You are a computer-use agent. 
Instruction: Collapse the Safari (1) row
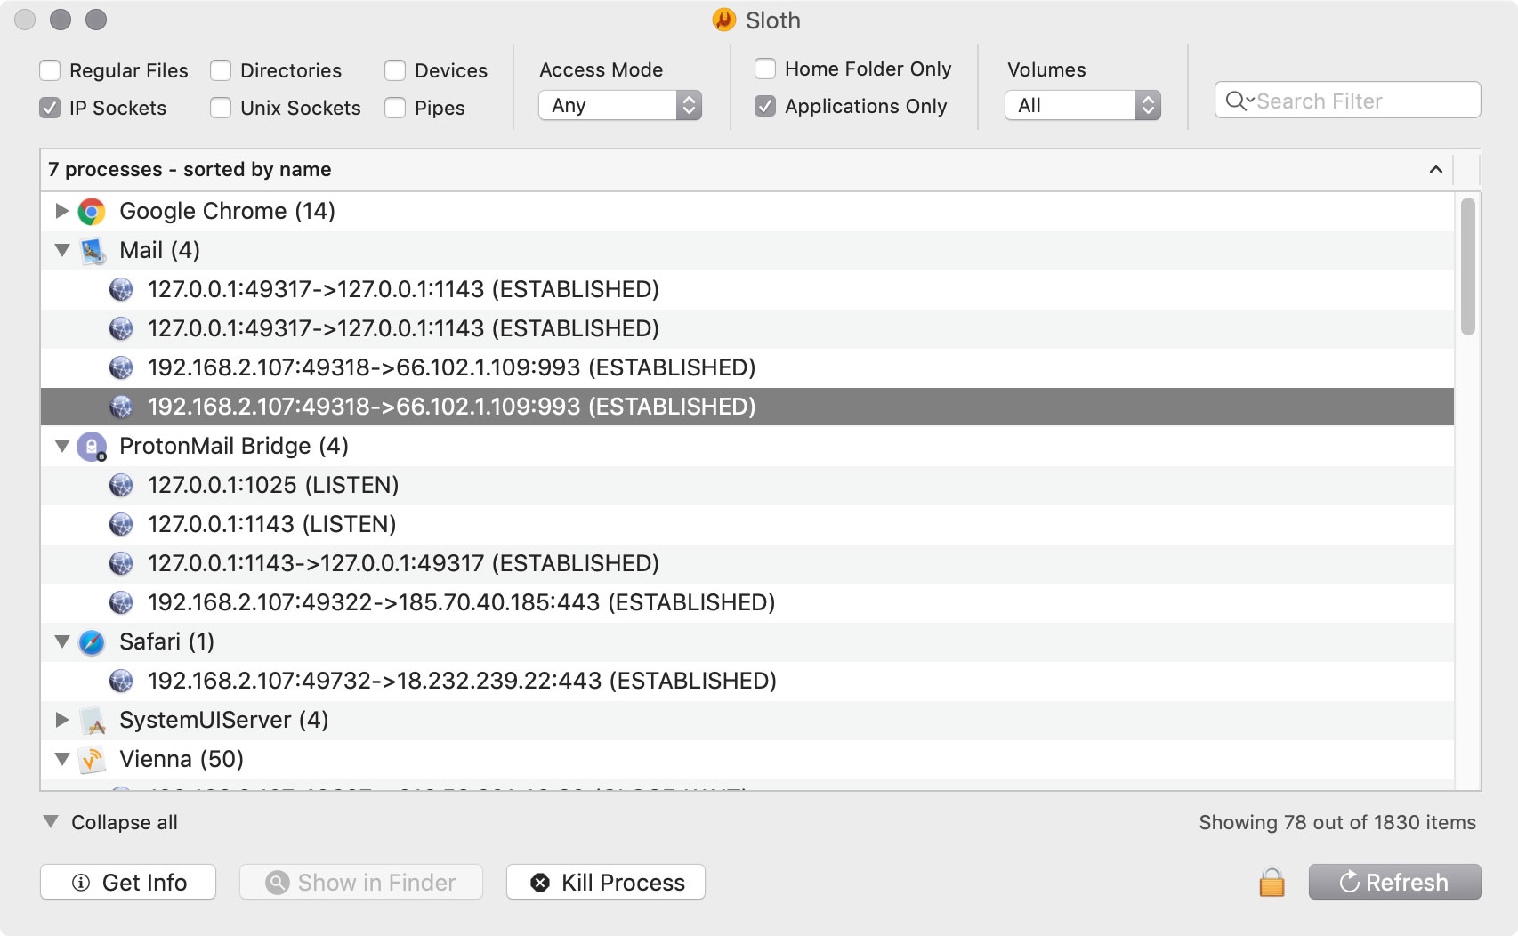62,641
